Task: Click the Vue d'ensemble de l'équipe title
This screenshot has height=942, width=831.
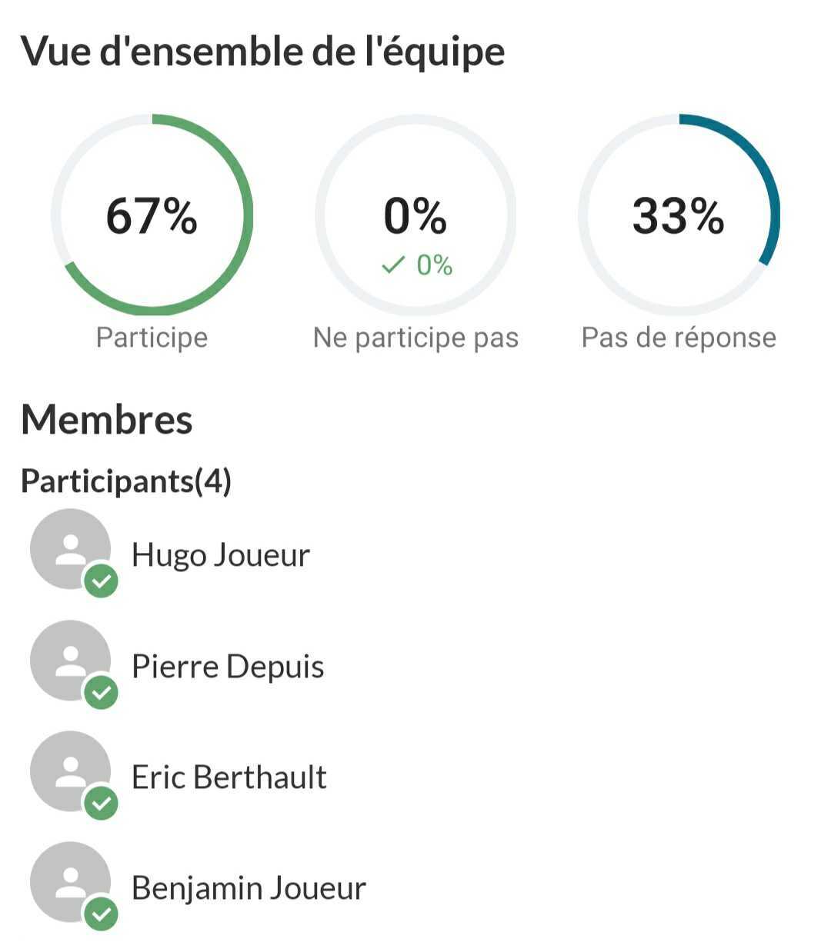Action: pos(263,52)
